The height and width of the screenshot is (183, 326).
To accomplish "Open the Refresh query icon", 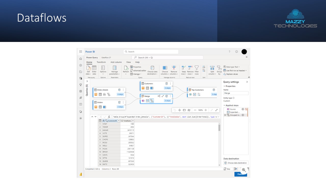I will point(126,68).
